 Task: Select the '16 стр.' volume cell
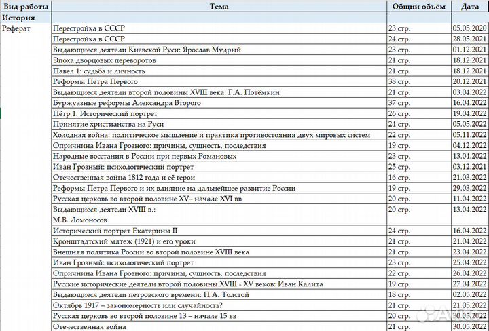[x=419, y=177]
